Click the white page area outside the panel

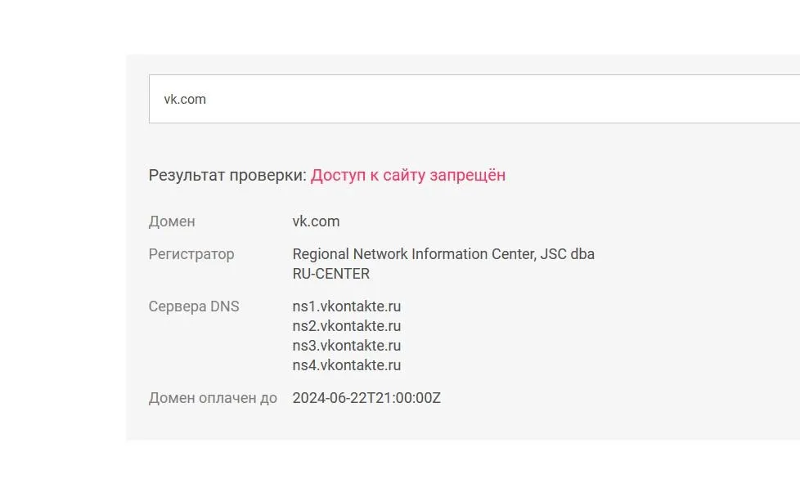click(57, 245)
